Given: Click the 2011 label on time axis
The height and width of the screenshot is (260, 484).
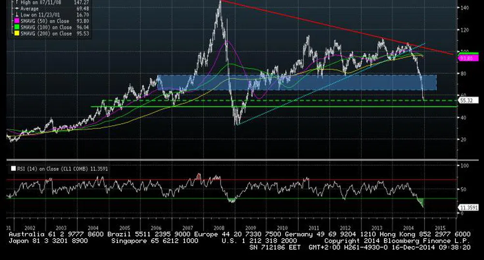Looking at the screenshot, I should click(313, 227).
